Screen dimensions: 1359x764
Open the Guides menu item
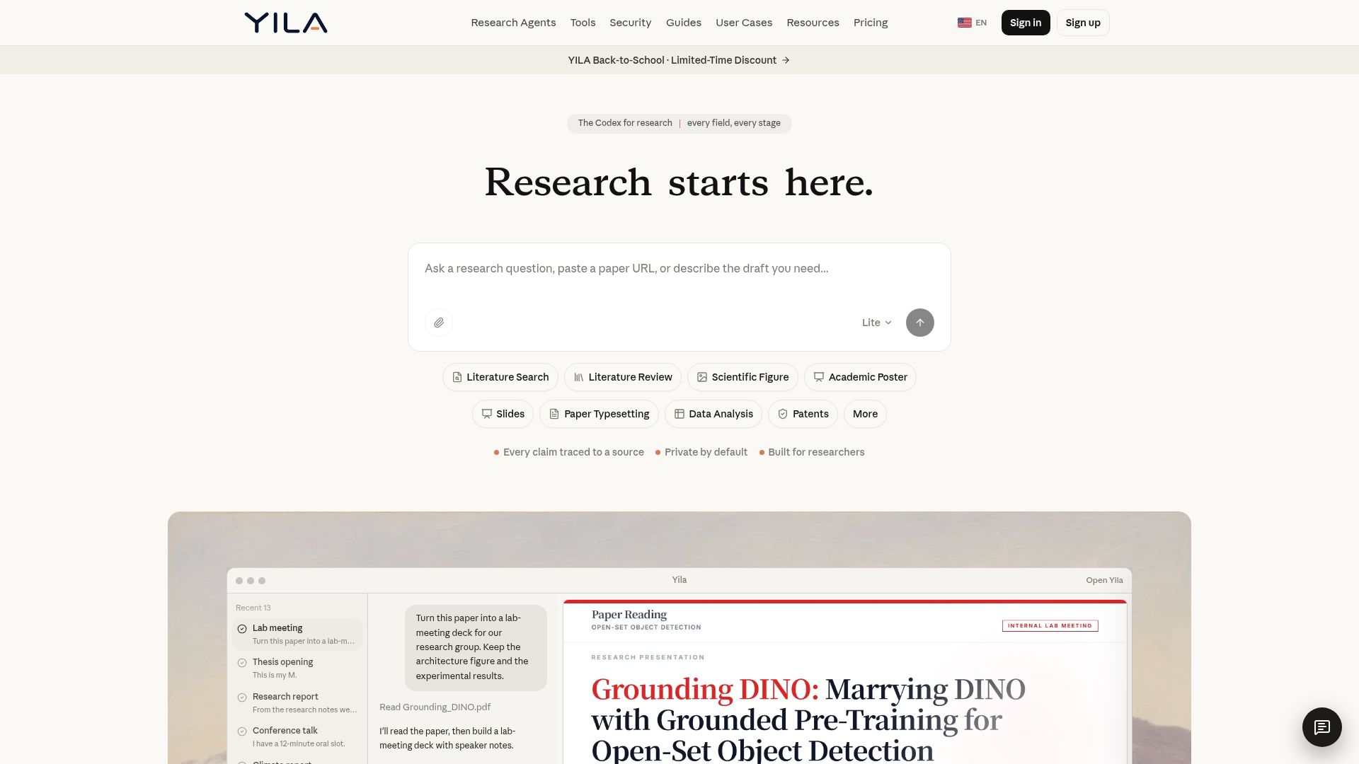point(683,23)
